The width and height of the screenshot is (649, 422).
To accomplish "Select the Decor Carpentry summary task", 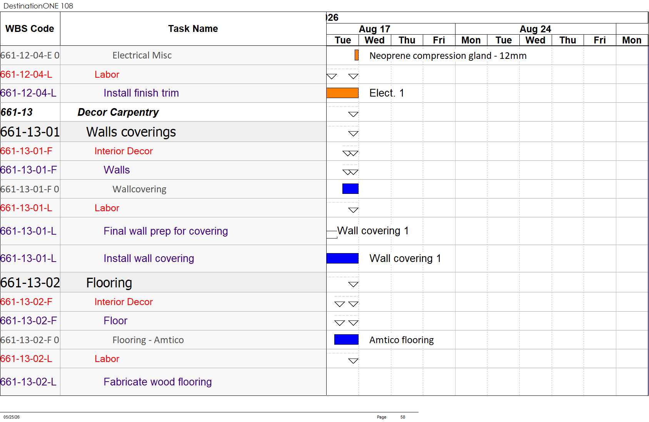I will (x=118, y=112).
